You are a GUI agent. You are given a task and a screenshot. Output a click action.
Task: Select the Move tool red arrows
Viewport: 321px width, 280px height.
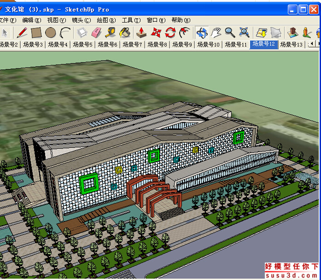tap(156, 33)
